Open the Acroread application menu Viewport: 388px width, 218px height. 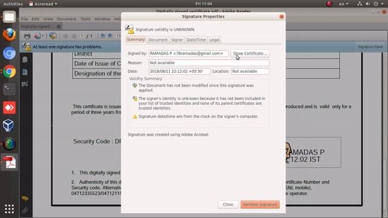43,4
